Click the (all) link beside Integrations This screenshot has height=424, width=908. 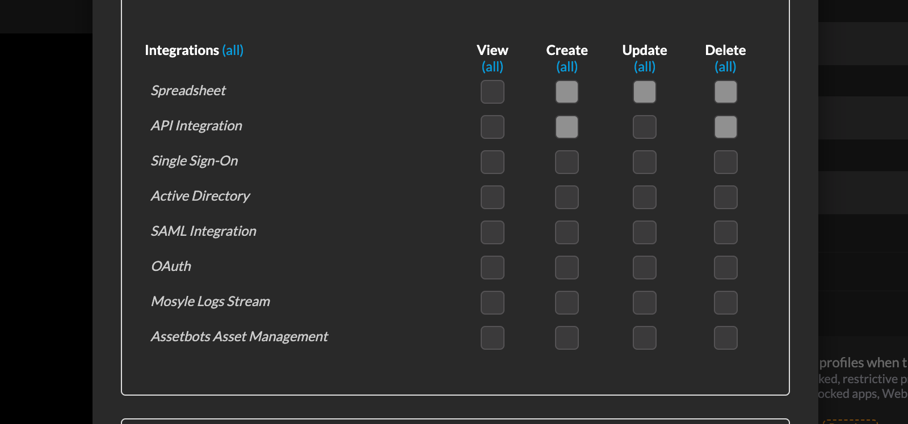tap(233, 50)
